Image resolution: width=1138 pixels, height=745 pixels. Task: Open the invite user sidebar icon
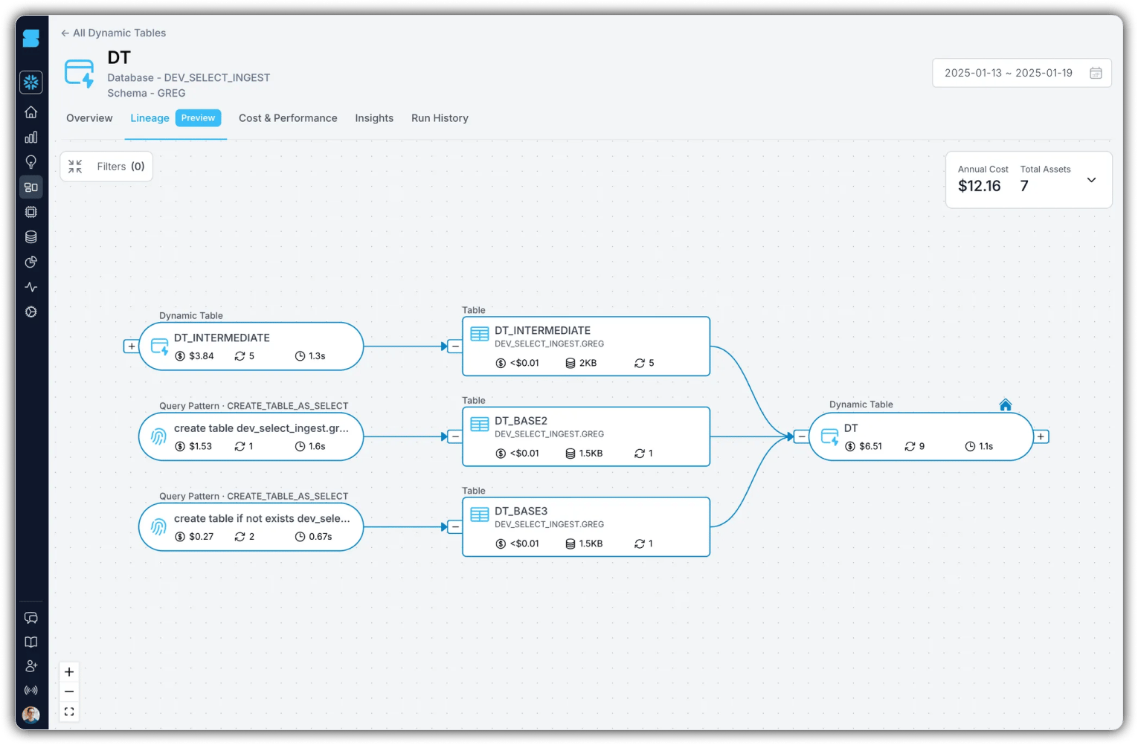[31, 666]
